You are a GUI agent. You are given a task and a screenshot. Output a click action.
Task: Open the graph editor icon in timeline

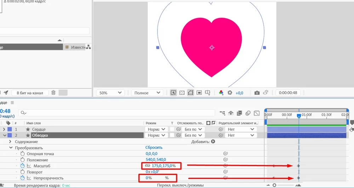(257, 113)
